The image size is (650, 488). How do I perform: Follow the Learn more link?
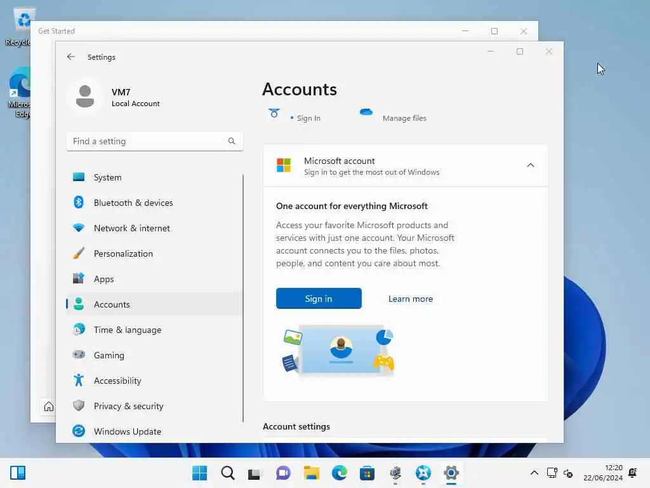click(411, 299)
